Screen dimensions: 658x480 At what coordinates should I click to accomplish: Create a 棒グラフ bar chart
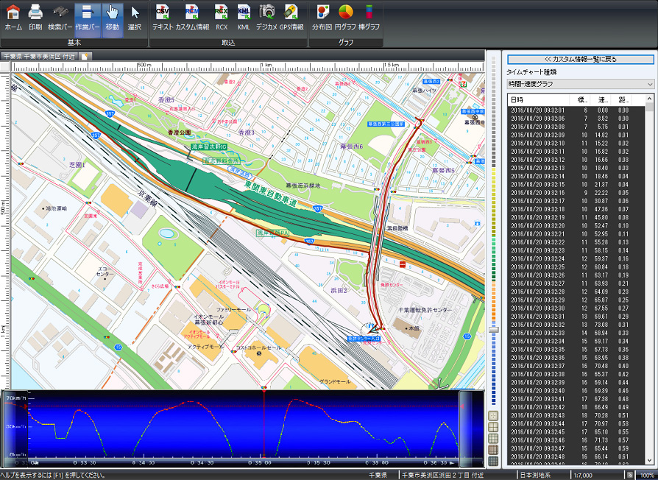click(x=369, y=18)
